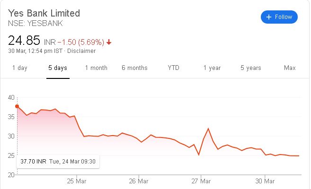Viewport: 311px width, 189px height.
Task: Select the Max range tab
Action: pyautogui.click(x=290, y=68)
